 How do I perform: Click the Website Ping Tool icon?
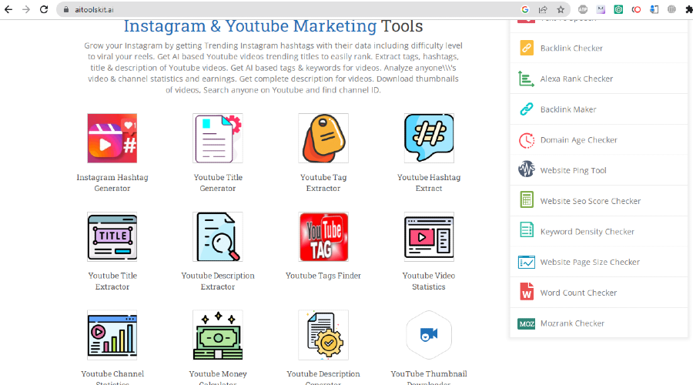[x=527, y=169]
